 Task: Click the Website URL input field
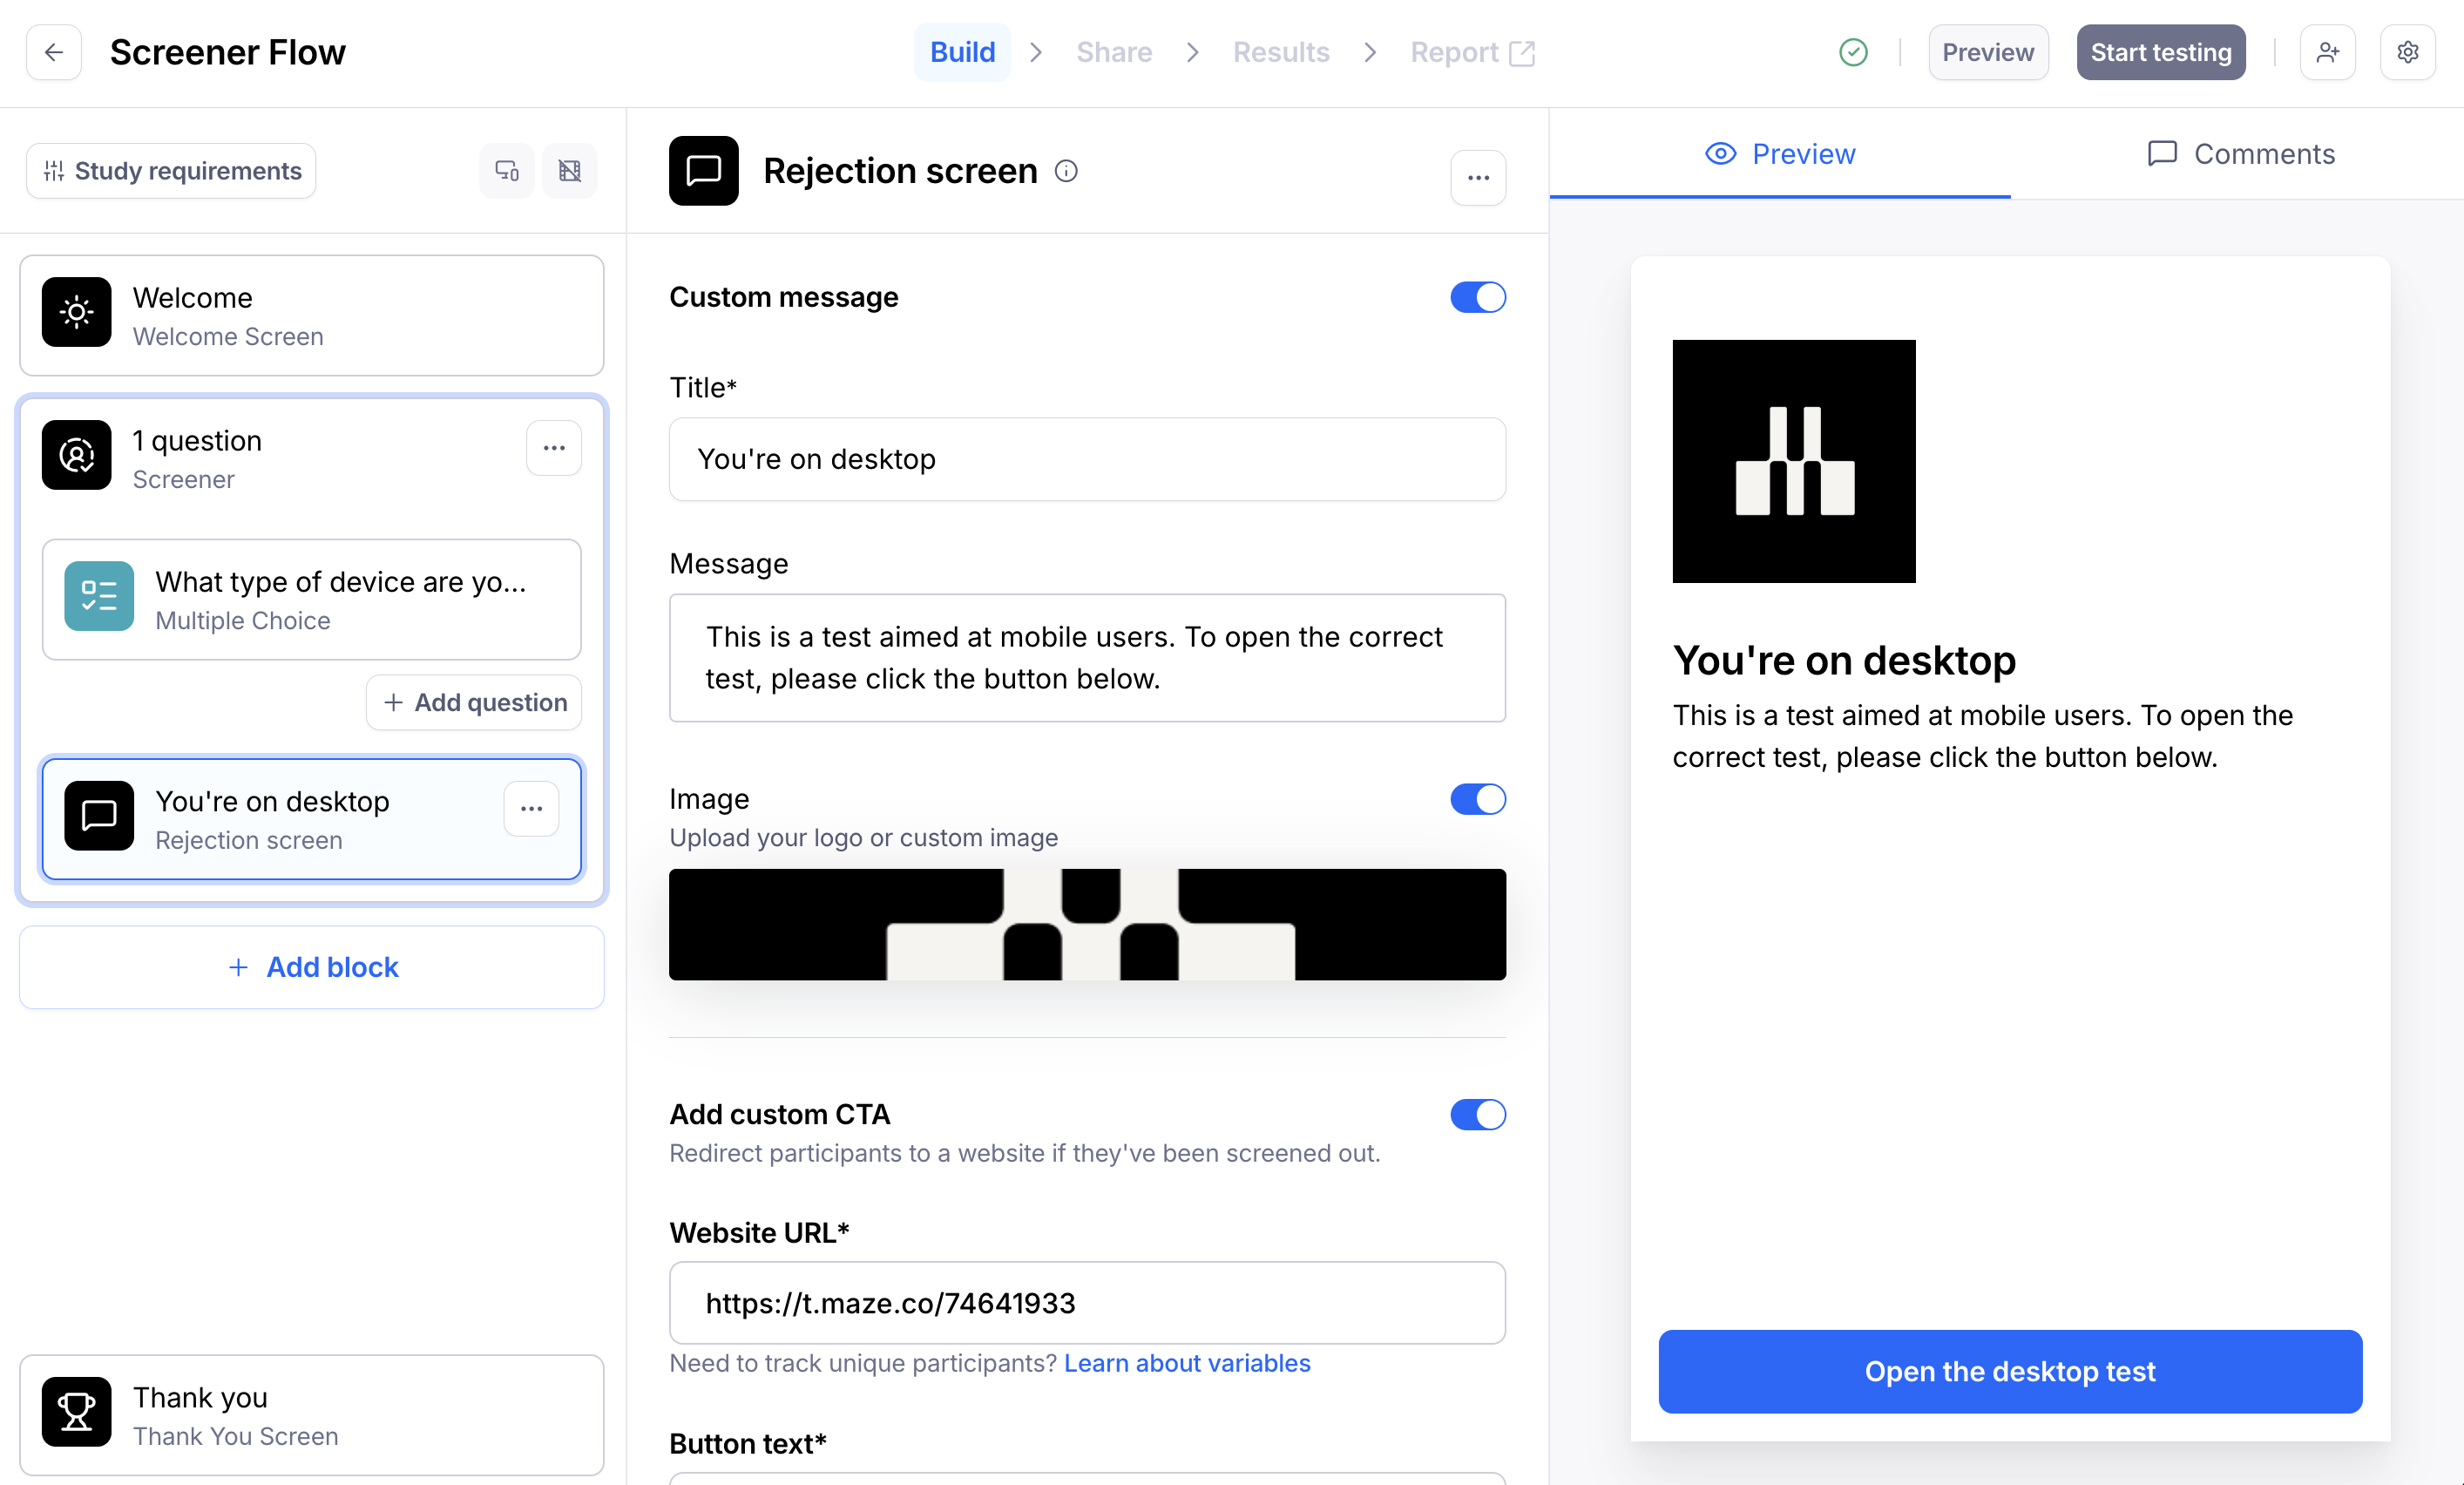pyautogui.click(x=1087, y=1303)
